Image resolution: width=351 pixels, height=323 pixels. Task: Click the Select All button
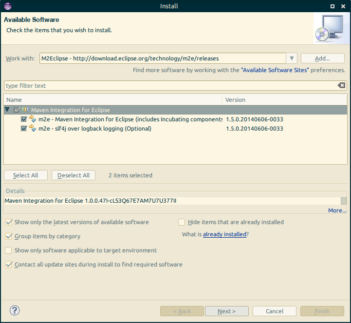coord(26,175)
